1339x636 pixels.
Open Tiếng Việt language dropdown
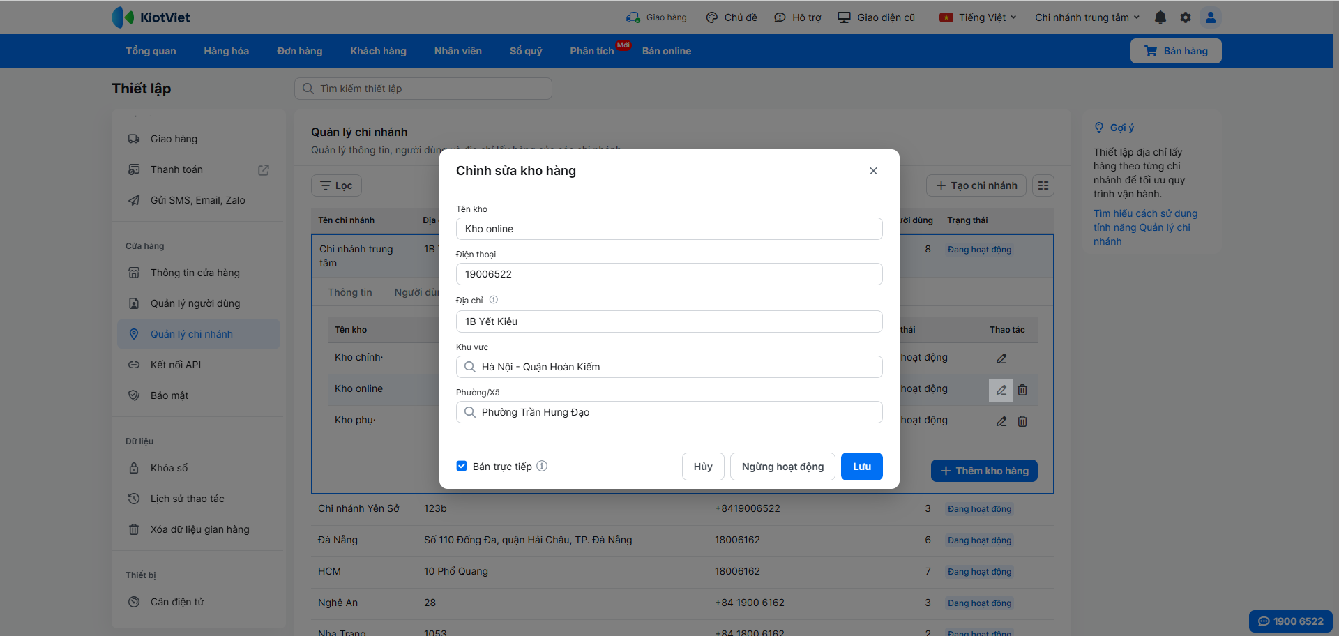pyautogui.click(x=978, y=17)
